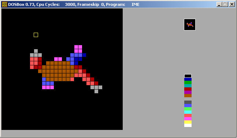Pick the bright cyan swatch
The image size is (237, 138).
188,112
